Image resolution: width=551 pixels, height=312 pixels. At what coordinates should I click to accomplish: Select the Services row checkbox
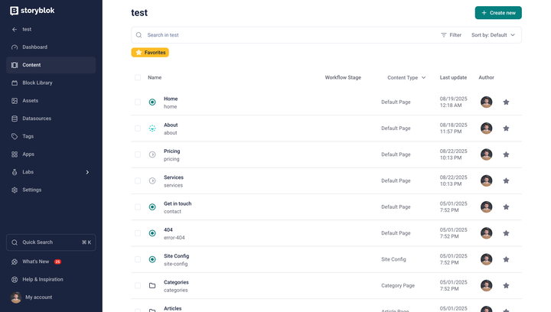138,180
